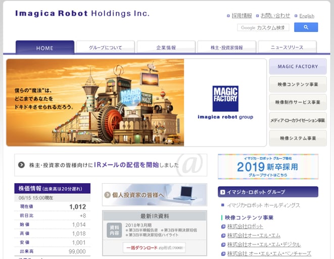The height and width of the screenshot is (259, 334).
Task: Click the 最新IR資料 panel header
Action: [x=155, y=216]
